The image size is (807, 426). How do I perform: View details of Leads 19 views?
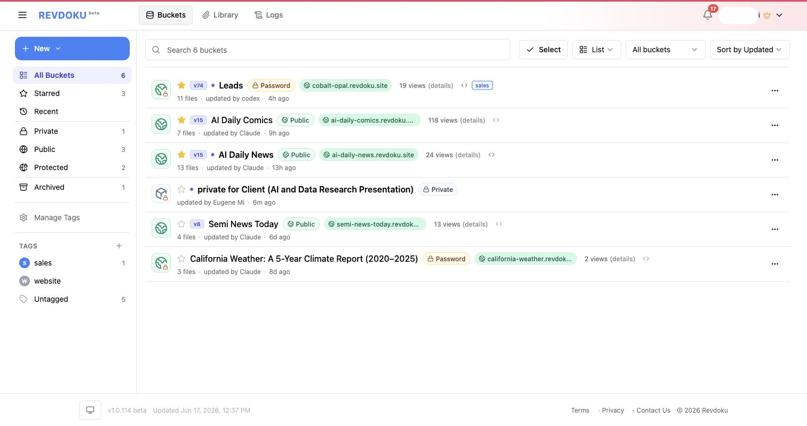point(440,85)
